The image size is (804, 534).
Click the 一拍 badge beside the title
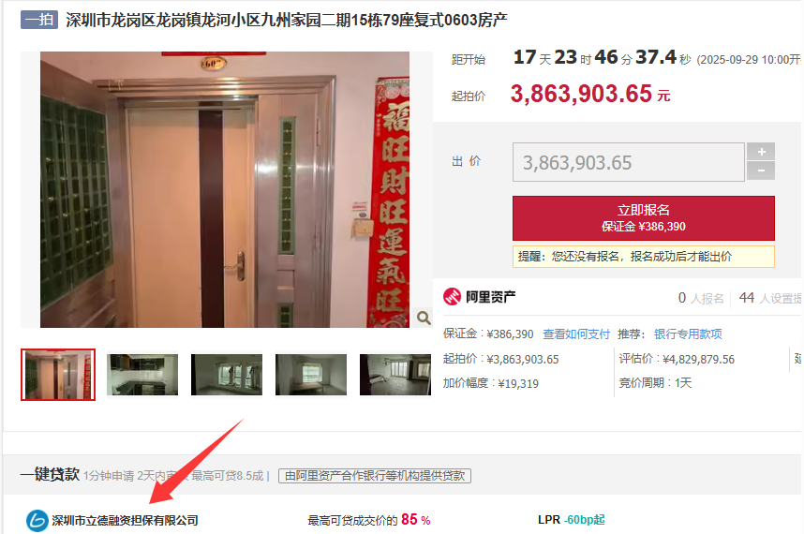(x=39, y=20)
